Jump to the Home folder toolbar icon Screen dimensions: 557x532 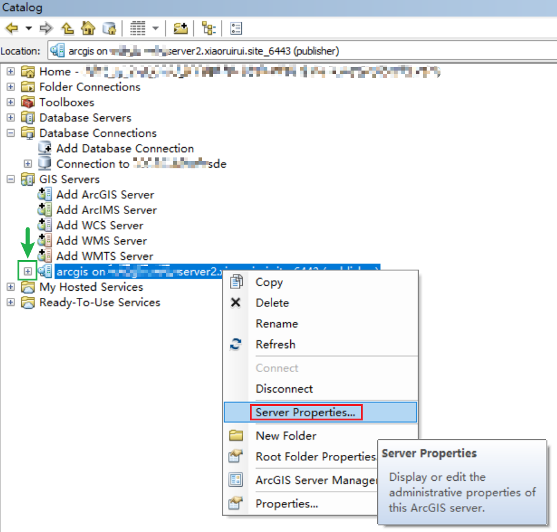(x=88, y=28)
